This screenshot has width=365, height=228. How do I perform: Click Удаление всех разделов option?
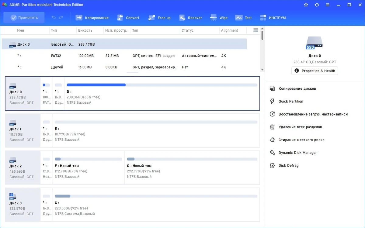pos(300,127)
